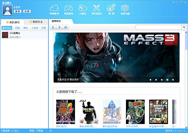Screen dimensions: 188x133
Task: Open the Call of Duty MW3 cover
Action: (x=89, y=112)
